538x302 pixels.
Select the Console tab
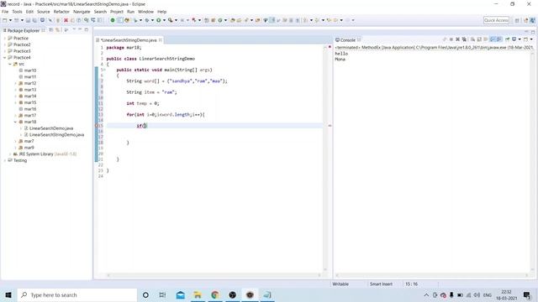coord(347,40)
